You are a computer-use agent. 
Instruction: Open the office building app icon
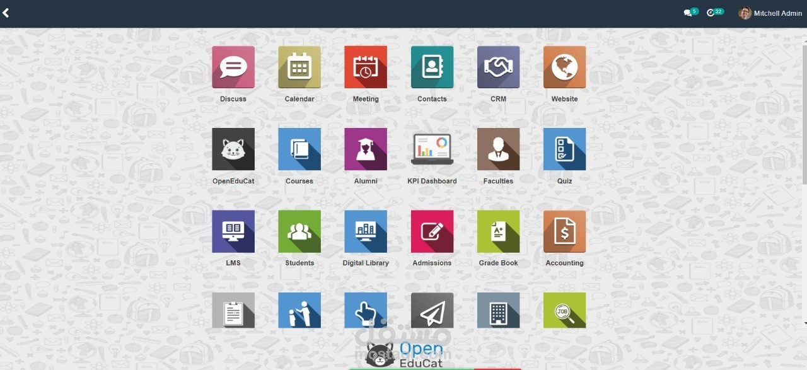(x=498, y=310)
